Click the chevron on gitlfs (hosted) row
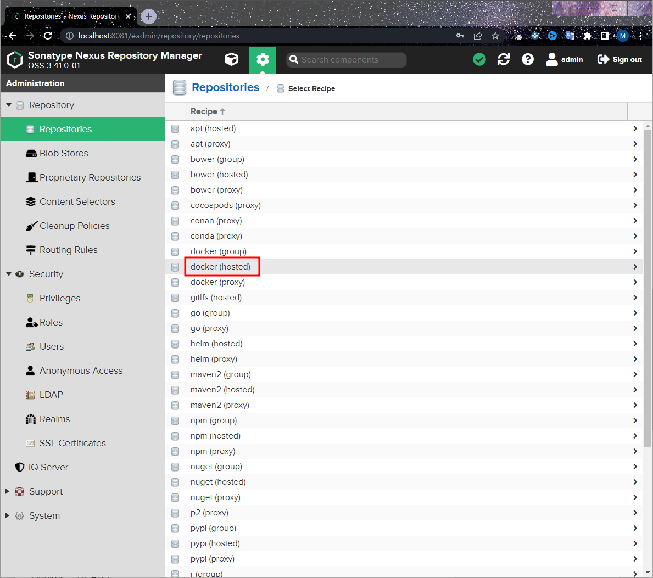653x578 pixels. (x=635, y=298)
